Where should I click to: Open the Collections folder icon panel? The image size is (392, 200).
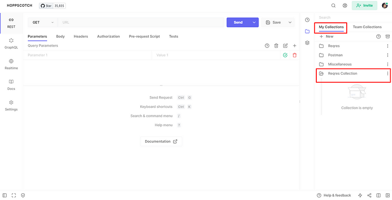click(x=307, y=31)
